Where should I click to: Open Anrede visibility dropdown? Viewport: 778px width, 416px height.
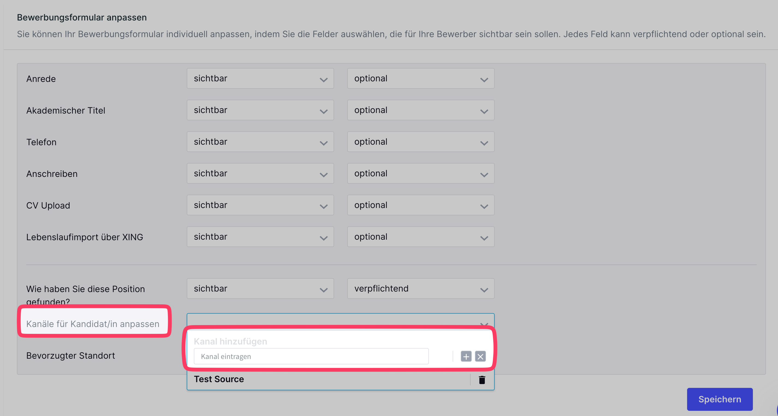(x=260, y=79)
